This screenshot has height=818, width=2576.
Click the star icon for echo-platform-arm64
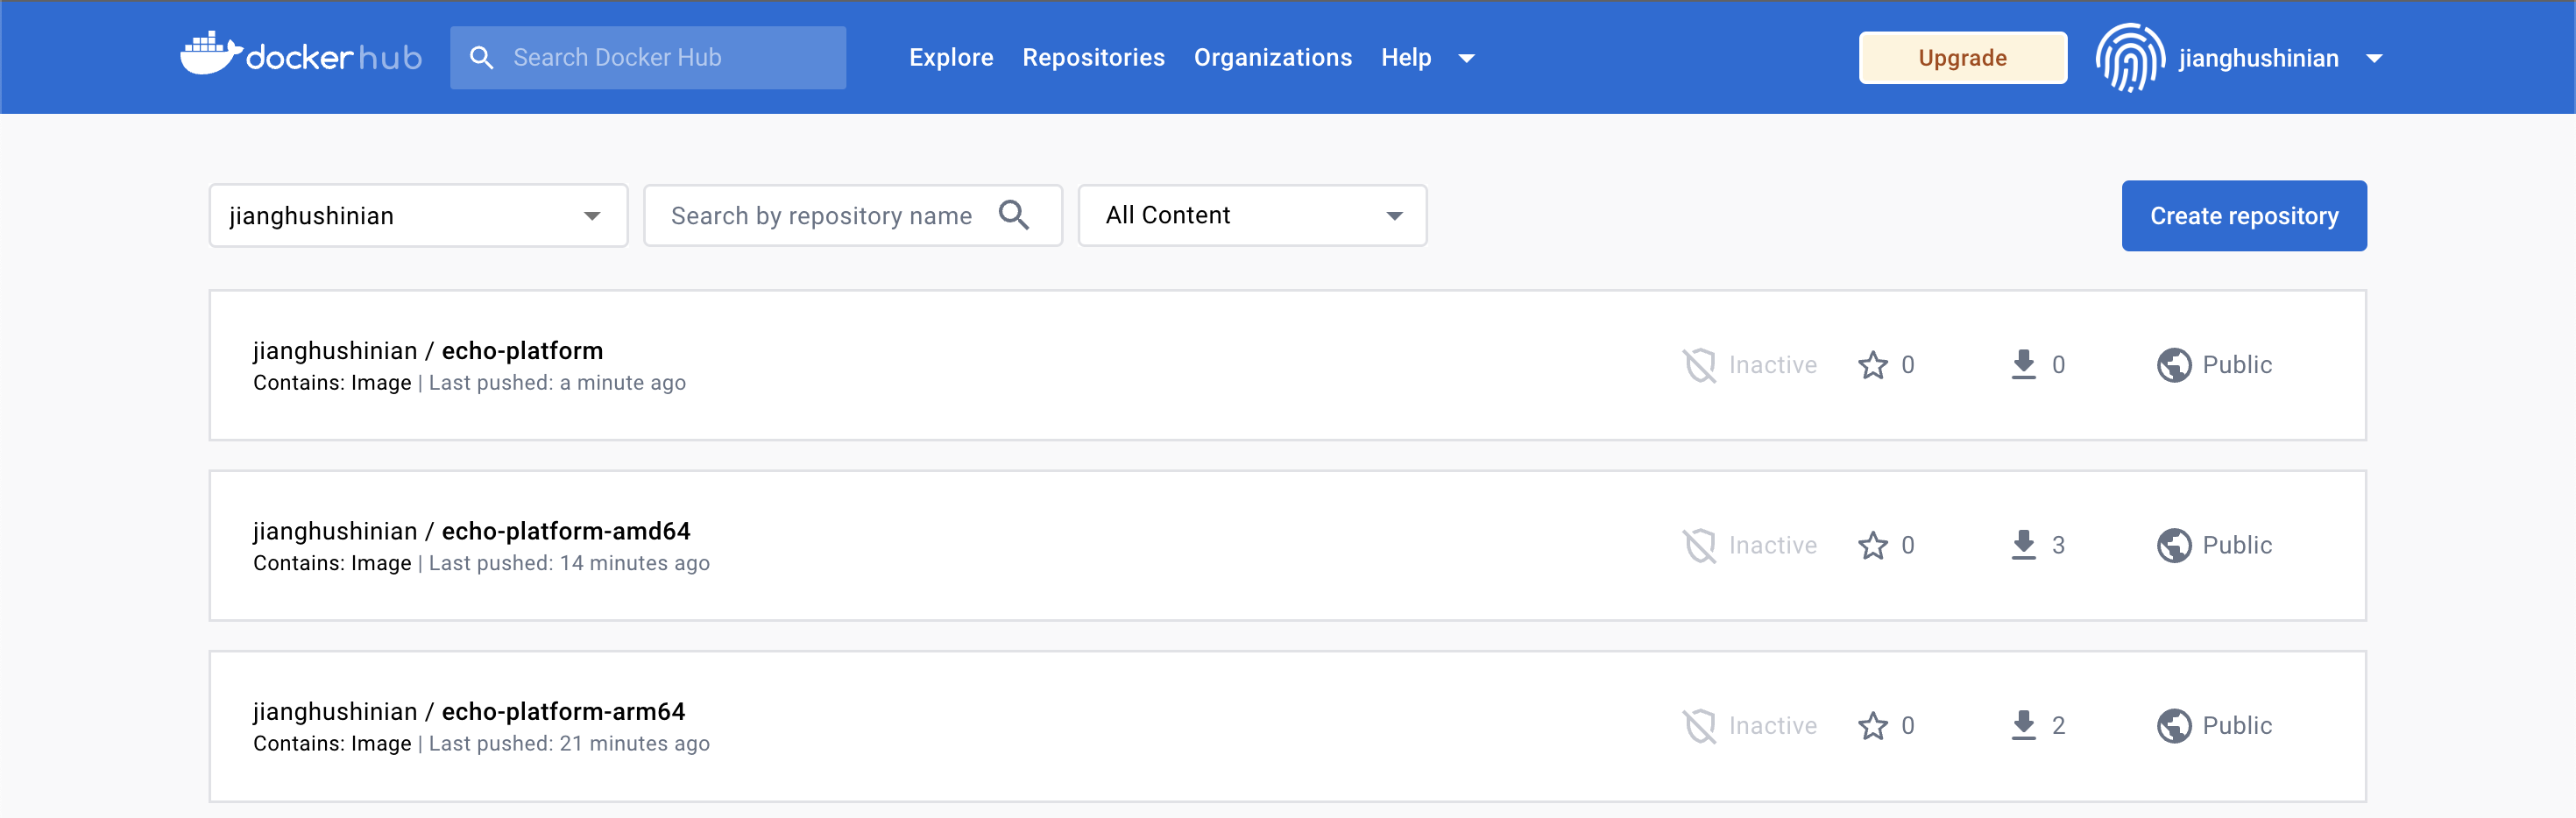[x=1872, y=726]
